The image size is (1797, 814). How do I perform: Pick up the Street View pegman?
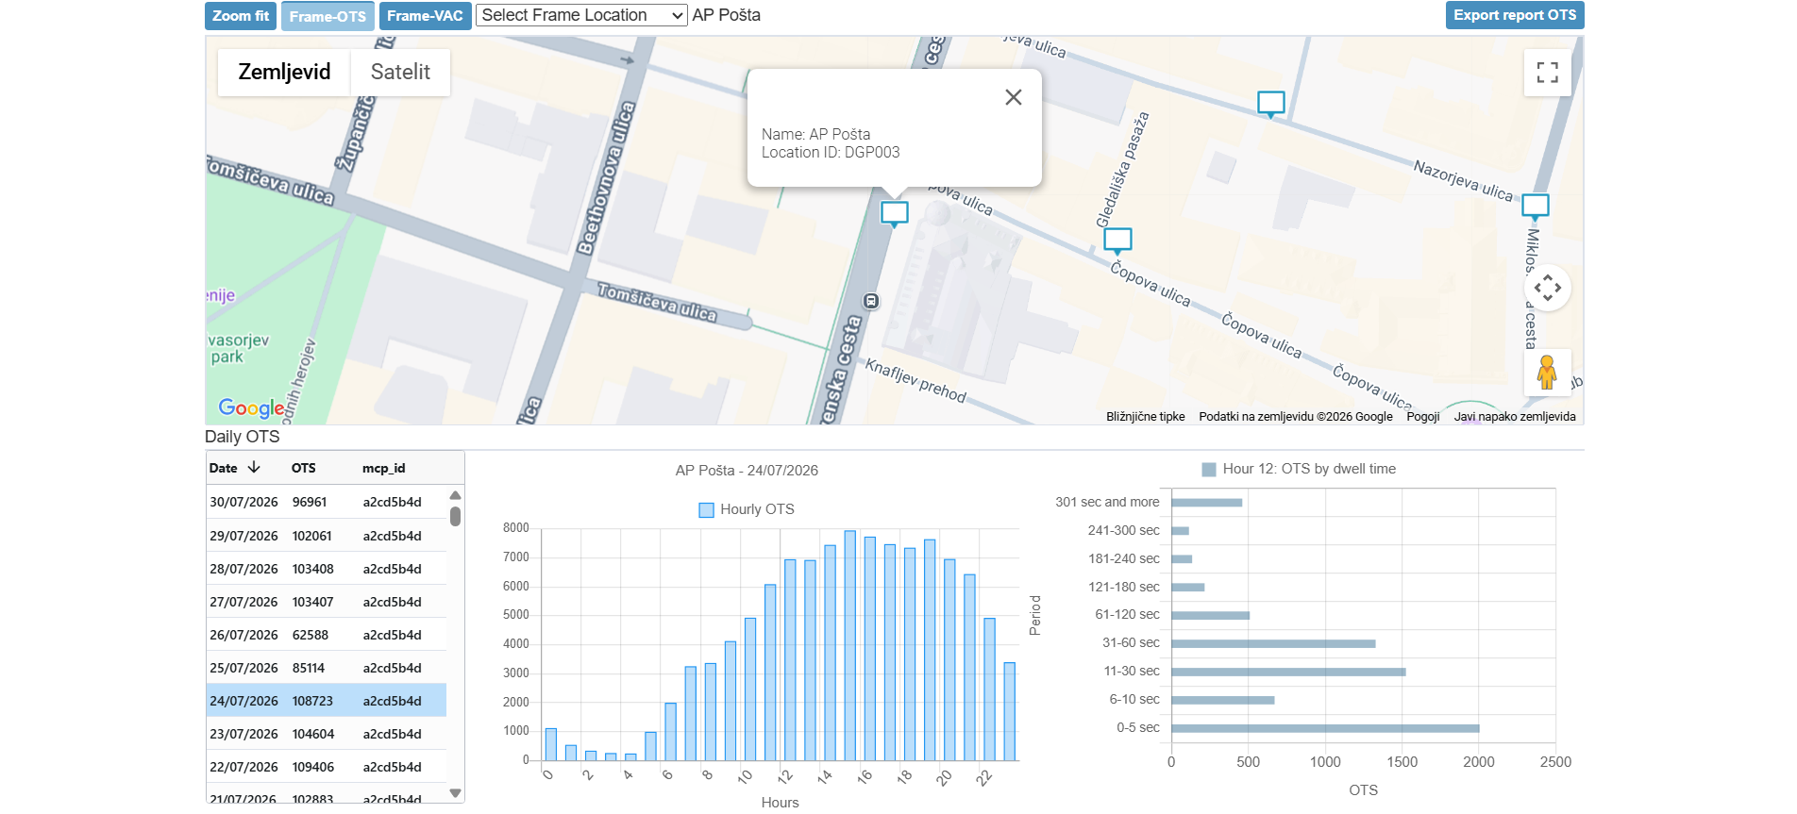[1547, 373]
